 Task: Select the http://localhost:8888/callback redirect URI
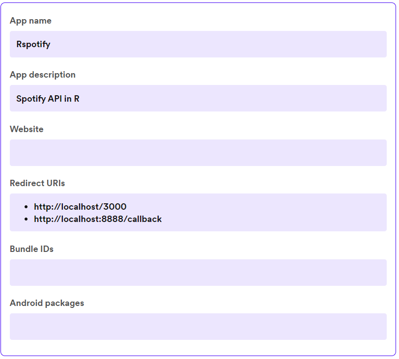click(98, 219)
